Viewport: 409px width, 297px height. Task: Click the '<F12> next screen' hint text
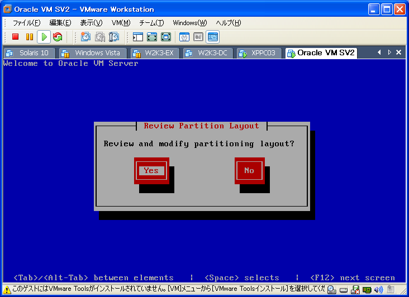click(353, 277)
